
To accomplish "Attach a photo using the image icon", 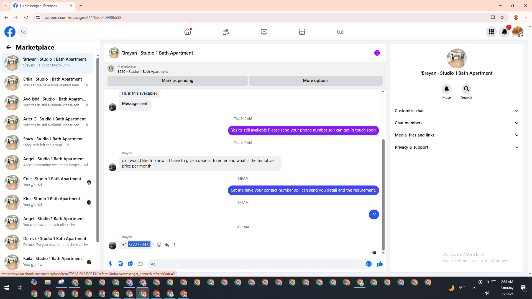I will click(120, 264).
